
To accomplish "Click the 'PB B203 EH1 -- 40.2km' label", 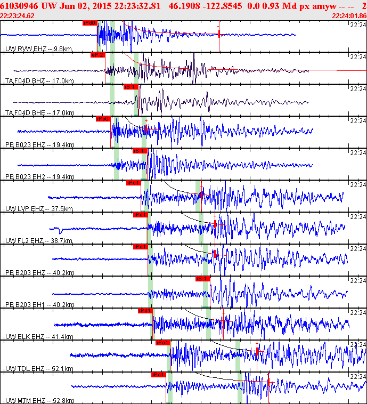I will (39, 304).
